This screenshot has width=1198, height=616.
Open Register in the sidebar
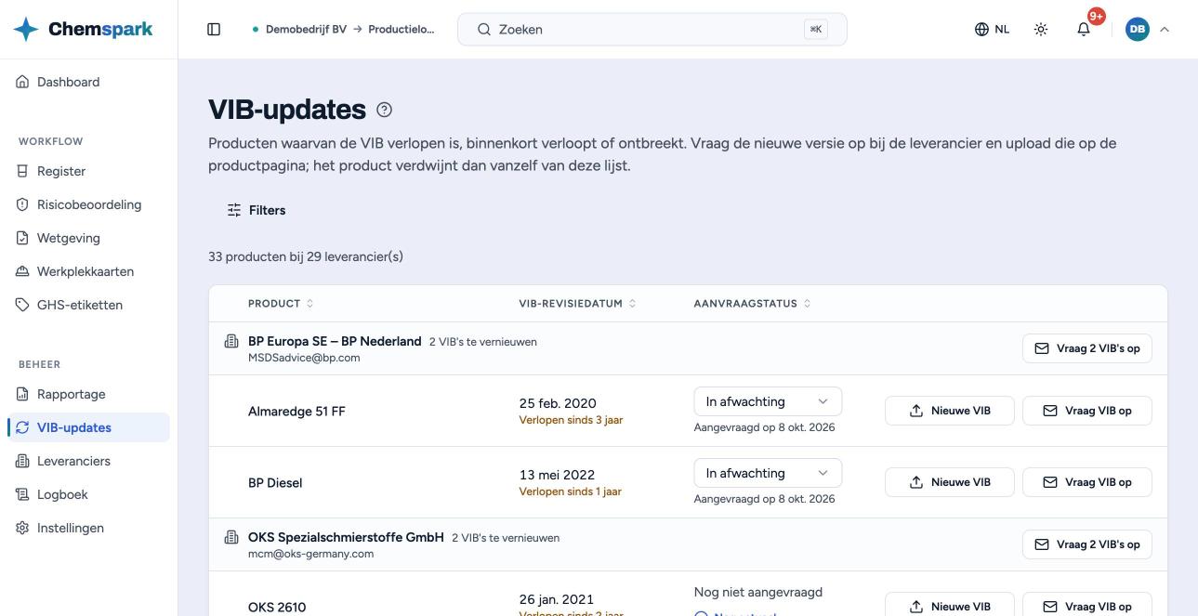coord(88,171)
